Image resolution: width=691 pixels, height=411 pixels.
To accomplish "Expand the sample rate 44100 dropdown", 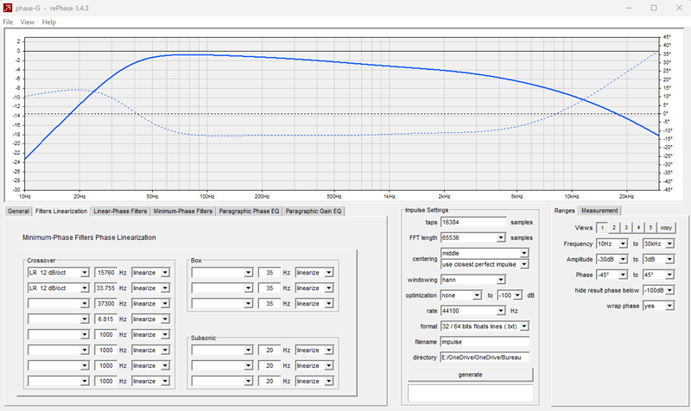I will [472, 311].
